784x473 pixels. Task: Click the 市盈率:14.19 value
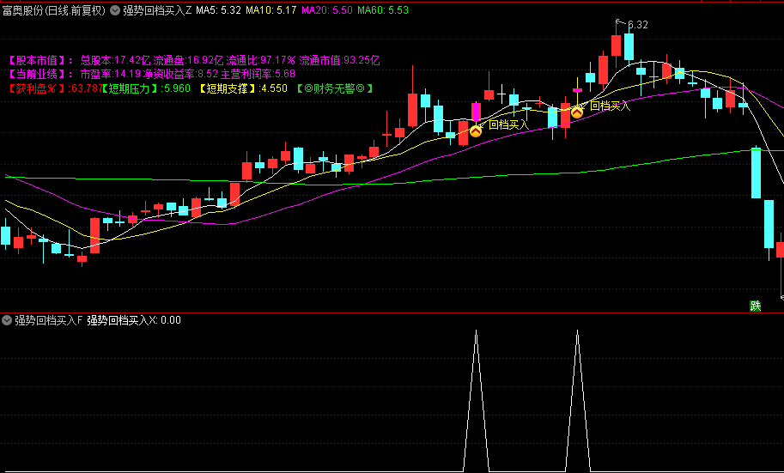pos(111,75)
